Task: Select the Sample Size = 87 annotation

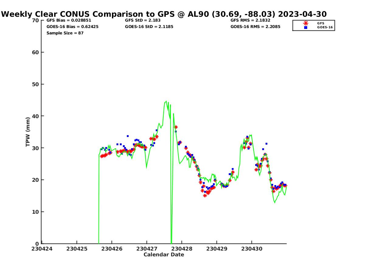Action: click(65, 33)
